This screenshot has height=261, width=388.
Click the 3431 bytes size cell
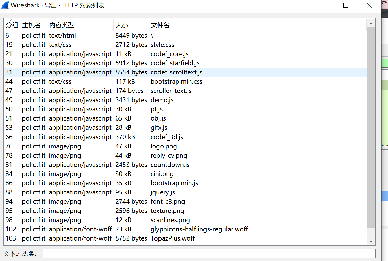(x=131, y=100)
